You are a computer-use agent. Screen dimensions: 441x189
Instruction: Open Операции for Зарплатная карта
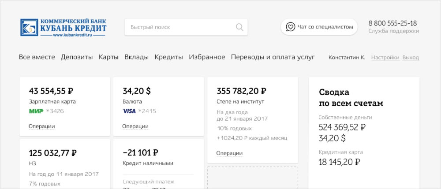point(41,126)
